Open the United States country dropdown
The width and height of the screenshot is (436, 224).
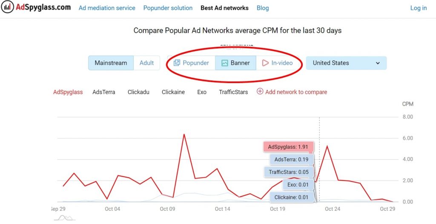[346, 63]
